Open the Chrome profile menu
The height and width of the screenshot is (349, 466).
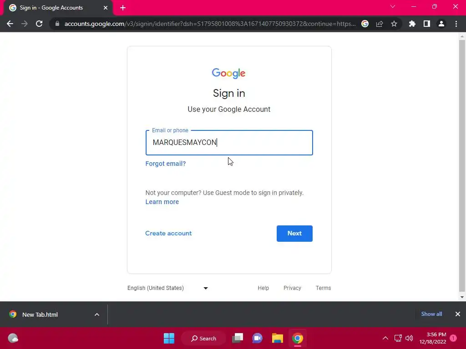pyautogui.click(x=441, y=24)
